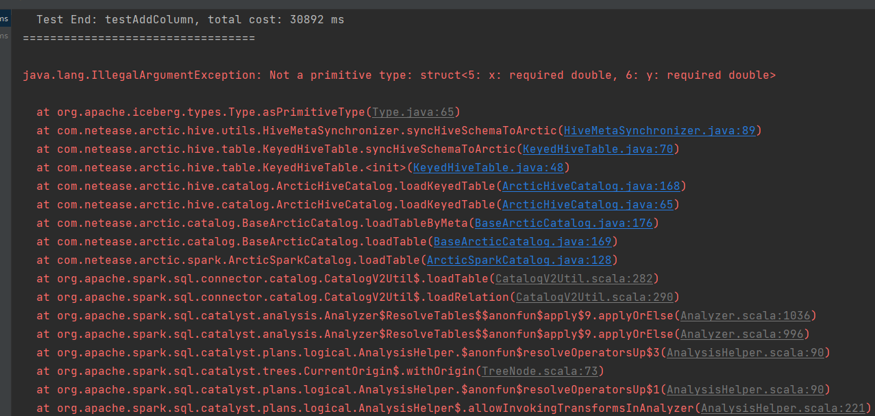Click the IllegalArgumentException message line
This screenshot has width=875, height=416.
coord(397,75)
